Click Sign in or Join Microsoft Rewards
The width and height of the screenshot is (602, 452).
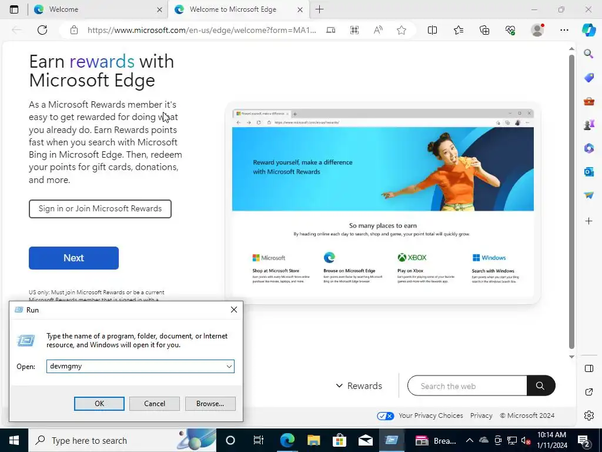pos(100,209)
